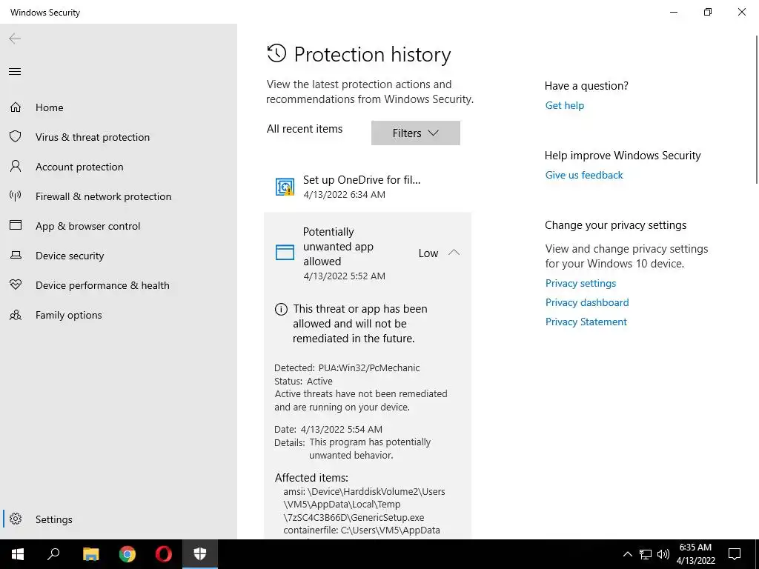Launch Opera browser from the taskbar
The width and height of the screenshot is (759, 569).
coord(164,554)
